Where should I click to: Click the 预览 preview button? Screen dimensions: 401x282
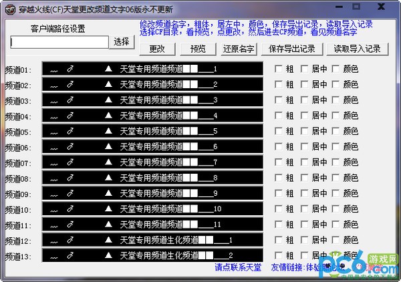point(198,49)
